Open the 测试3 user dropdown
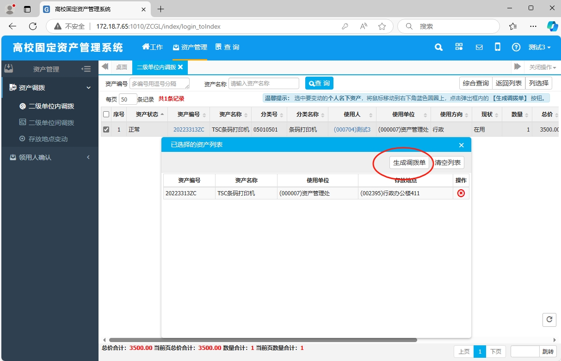 [539, 47]
